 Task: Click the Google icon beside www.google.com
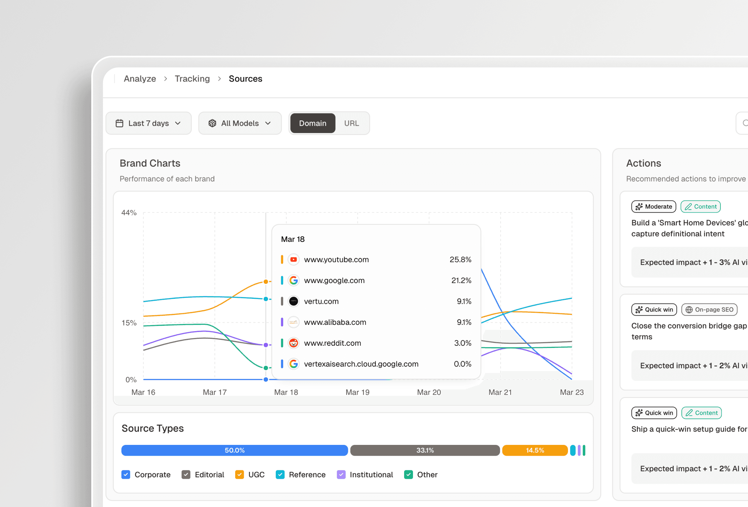pos(293,280)
